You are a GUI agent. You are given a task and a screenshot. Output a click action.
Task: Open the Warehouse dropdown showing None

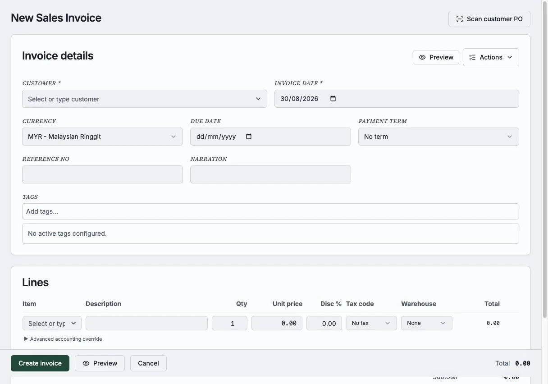click(x=426, y=323)
